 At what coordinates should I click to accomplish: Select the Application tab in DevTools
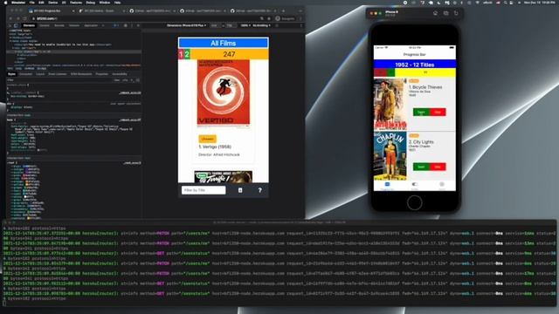[91, 25]
